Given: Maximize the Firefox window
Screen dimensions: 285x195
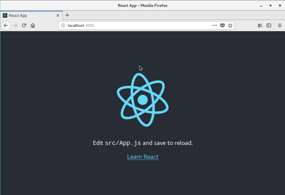Looking at the screenshot, I should 270,5.
